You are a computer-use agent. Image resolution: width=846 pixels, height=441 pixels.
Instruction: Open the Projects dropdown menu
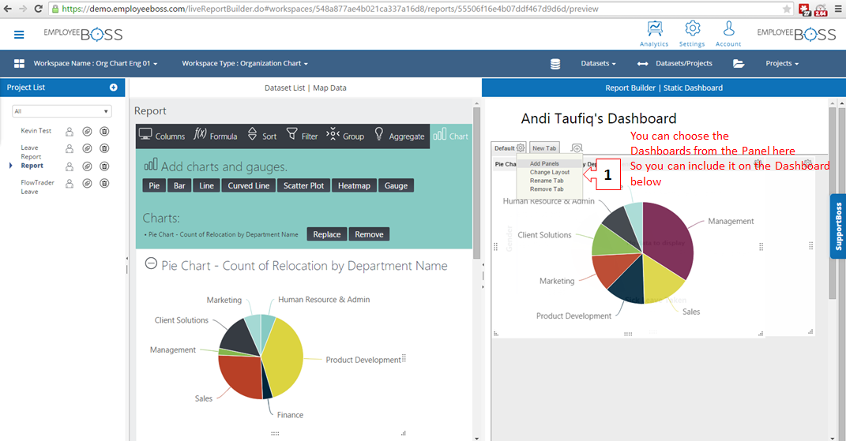click(x=782, y=64)
